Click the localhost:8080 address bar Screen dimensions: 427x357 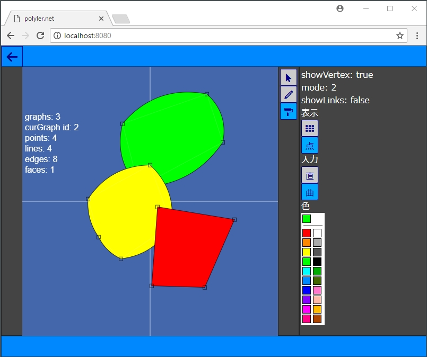(x=229, y=35)
